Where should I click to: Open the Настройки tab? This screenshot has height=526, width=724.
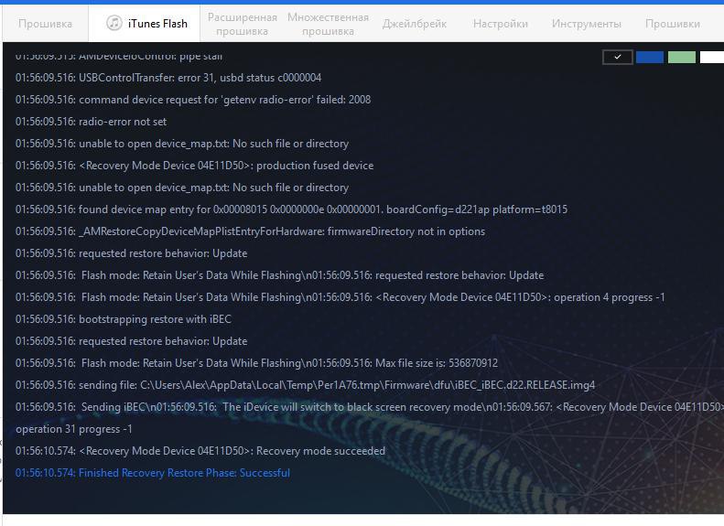pyautogui.click(x=501, y=24)
